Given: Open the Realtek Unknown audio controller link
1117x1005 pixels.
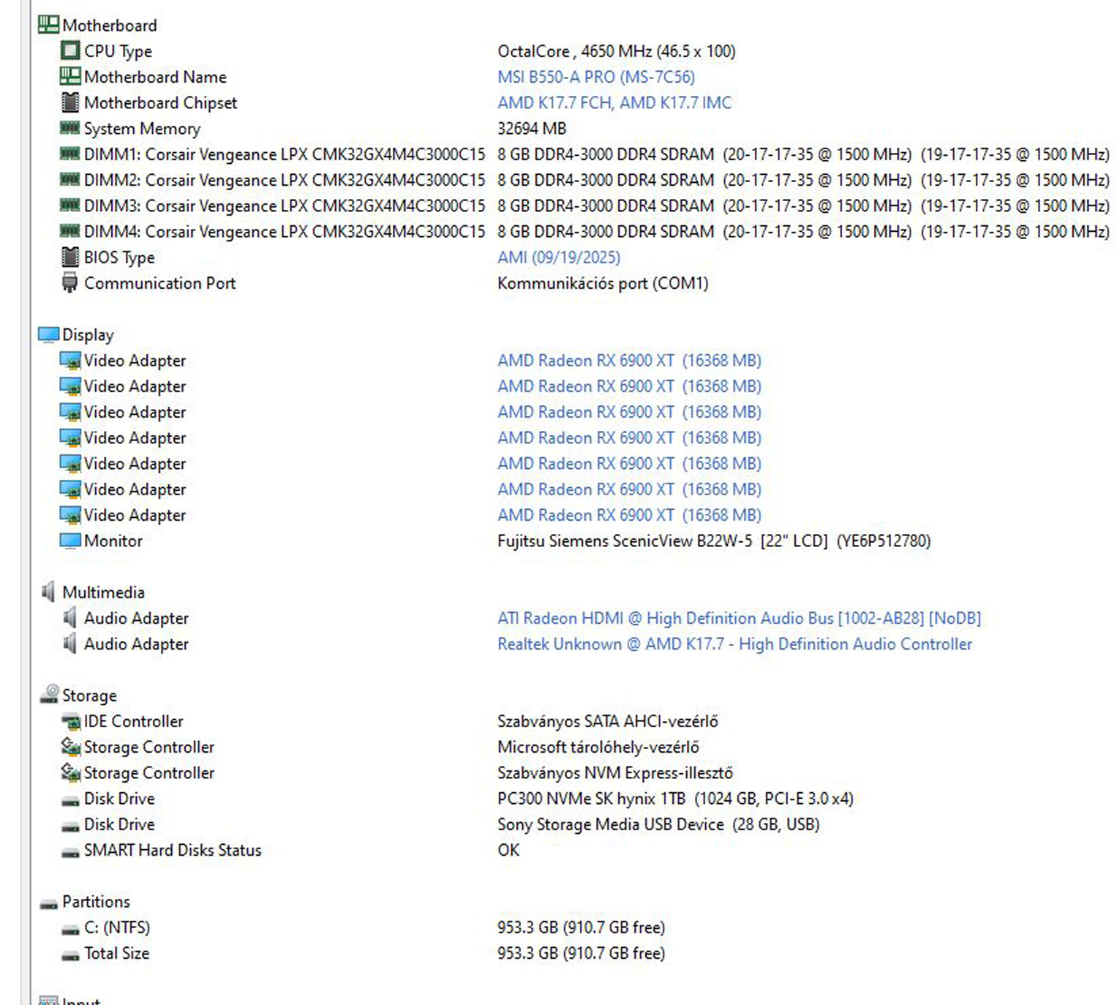Looking at the screenshot, I should click(734, 644).
